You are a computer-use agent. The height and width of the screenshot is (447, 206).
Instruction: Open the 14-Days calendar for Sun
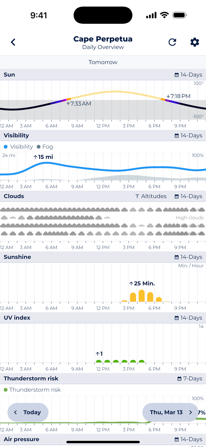(188, 74)
